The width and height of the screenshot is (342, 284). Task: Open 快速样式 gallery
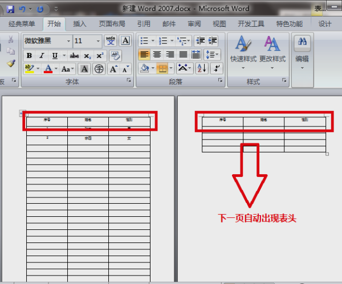point(243,52)
